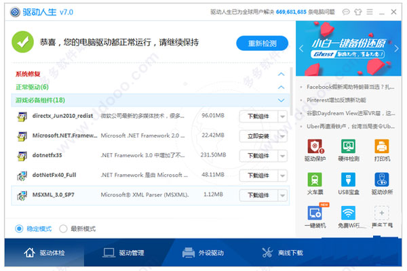Viewport: 407px width, 271px height.
Task: Open the main menu hamburger icon
Action: (x=370, y=12)
